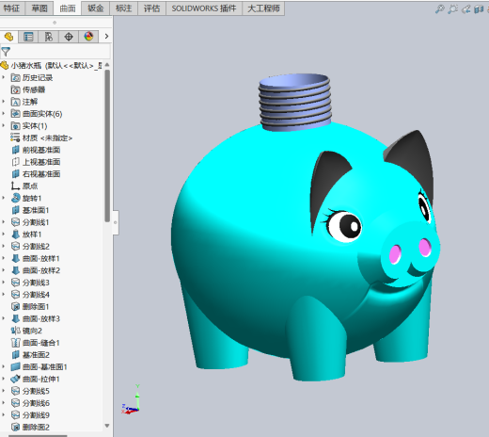Expand the 曲面实体(6) folder
489x437 pixels.
click(x=4, y=113)
